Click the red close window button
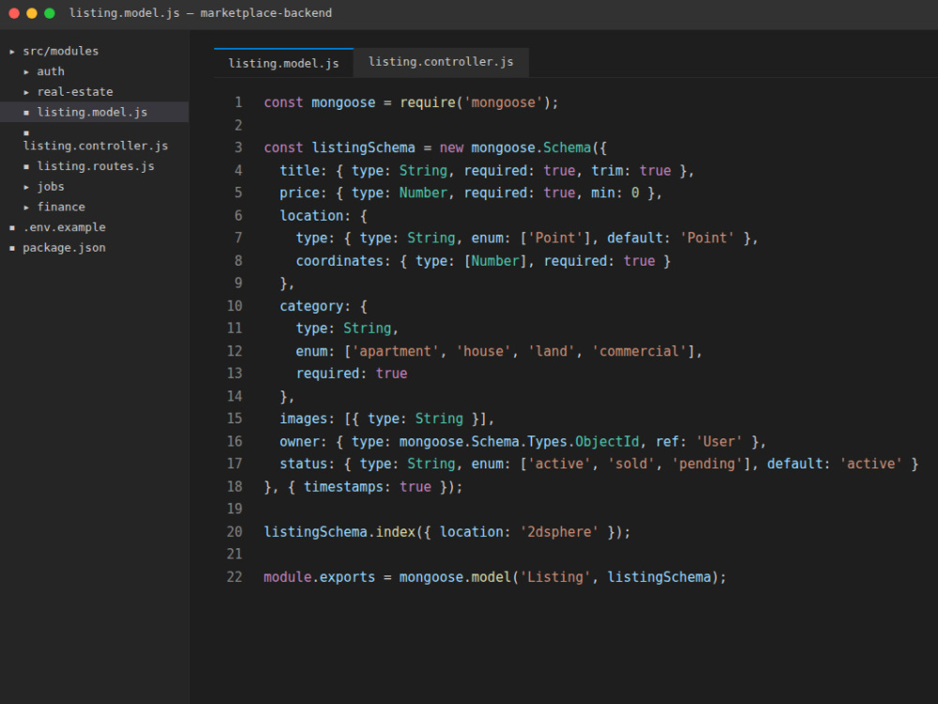The height and width of the screenshot is (704, 938). (14, 13)
